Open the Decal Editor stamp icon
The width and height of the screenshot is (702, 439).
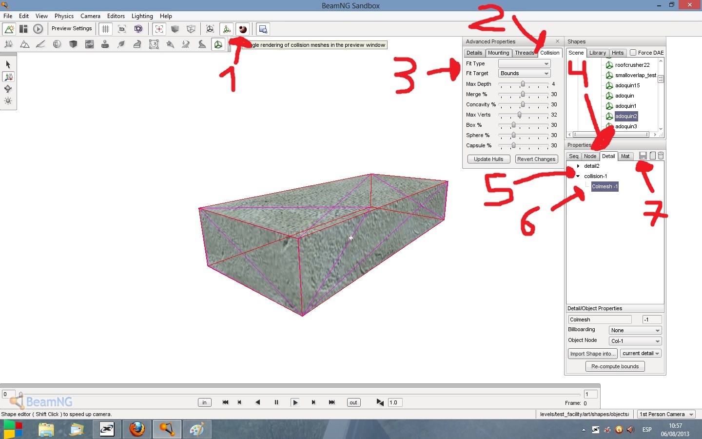pos(105,44)
